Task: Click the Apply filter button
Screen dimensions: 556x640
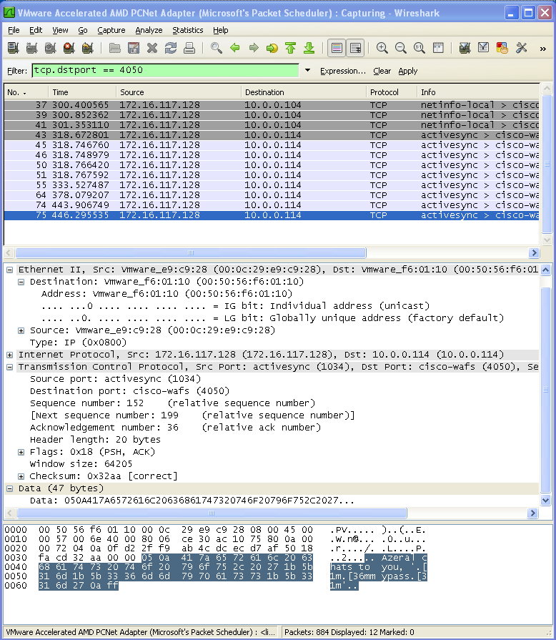Action: pyautogui.click(x=408, y=71)
